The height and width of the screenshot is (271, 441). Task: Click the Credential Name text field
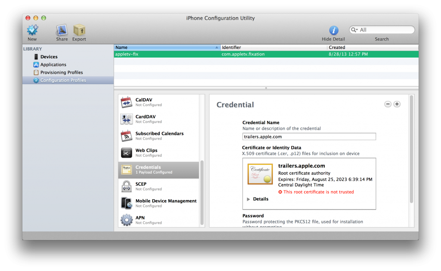[309, 137]
